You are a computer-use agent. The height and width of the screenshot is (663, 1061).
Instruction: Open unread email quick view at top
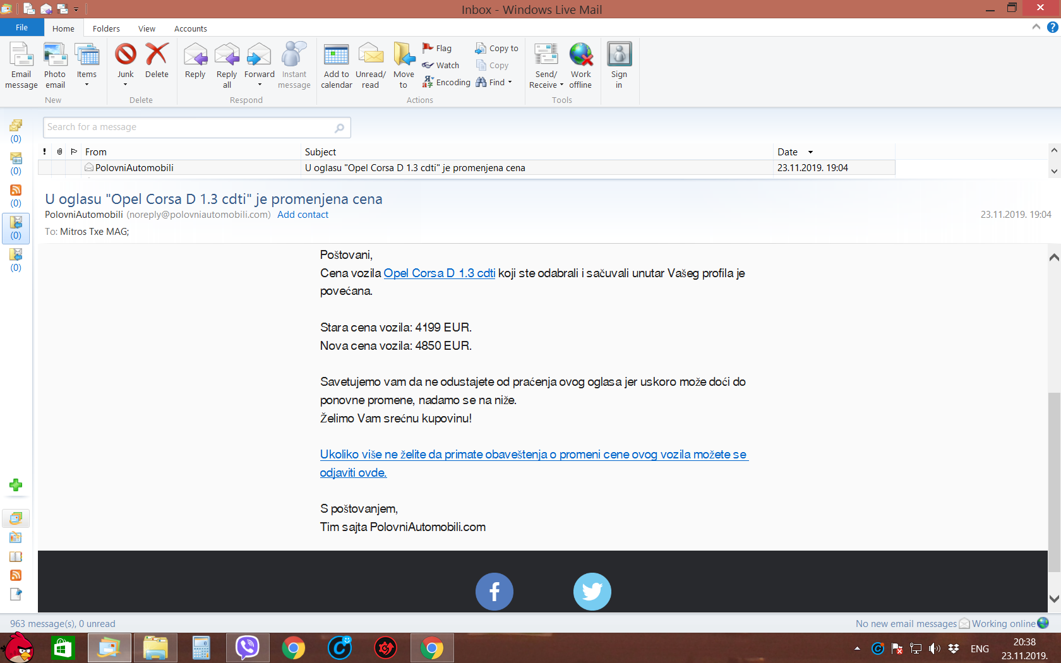(x=16, y=131)
